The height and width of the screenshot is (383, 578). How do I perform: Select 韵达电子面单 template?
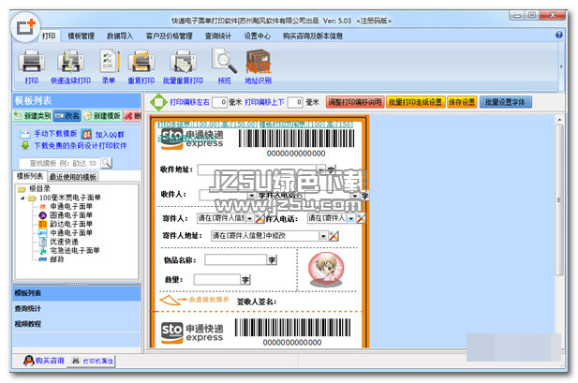coord(71,224)
